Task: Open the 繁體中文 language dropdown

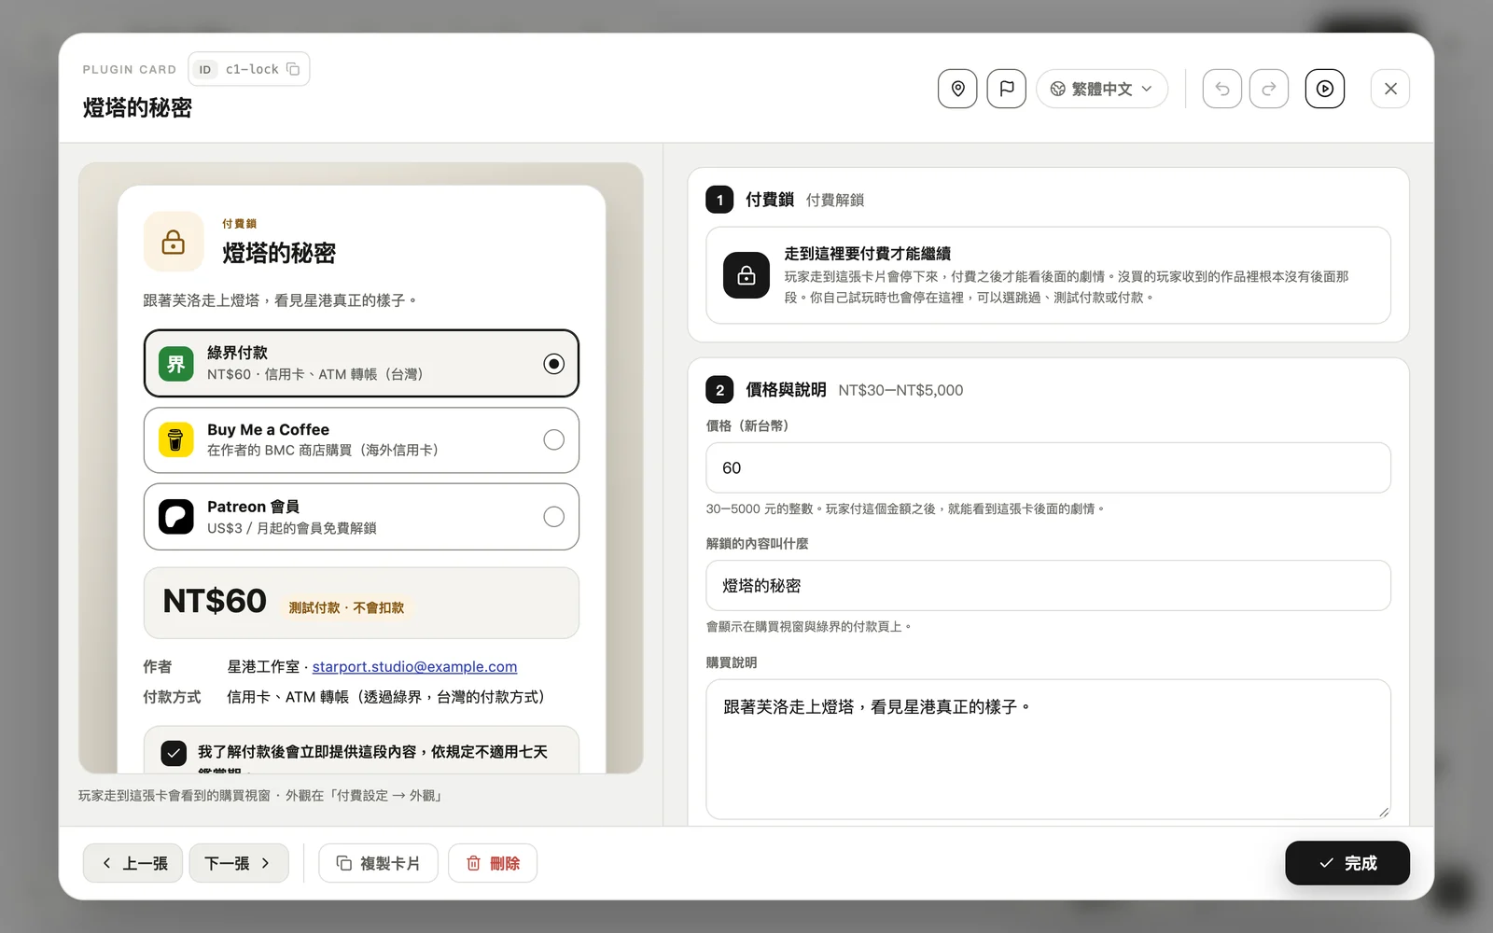Action: point(1102,89)
